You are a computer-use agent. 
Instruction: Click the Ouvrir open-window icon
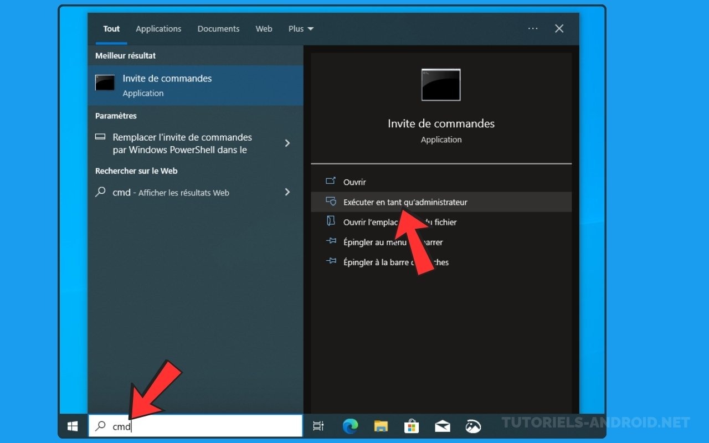[x=331, y=181]
